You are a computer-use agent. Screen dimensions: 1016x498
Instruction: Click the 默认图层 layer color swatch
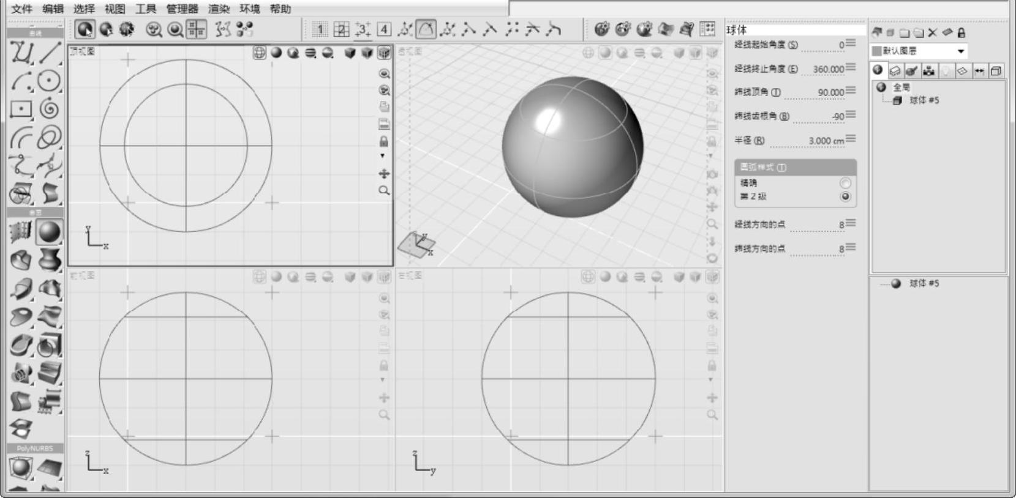(x=876, y=51)
